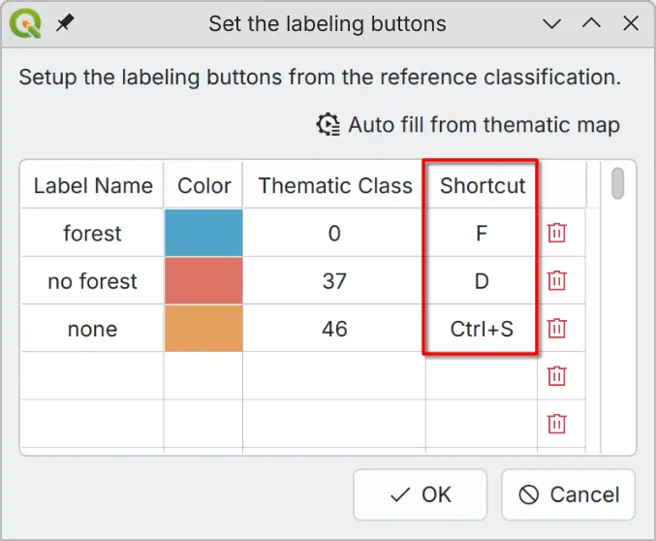Click the Thematic Class column header
Viewport: 656px width, 541px height.
click(334, 185)
